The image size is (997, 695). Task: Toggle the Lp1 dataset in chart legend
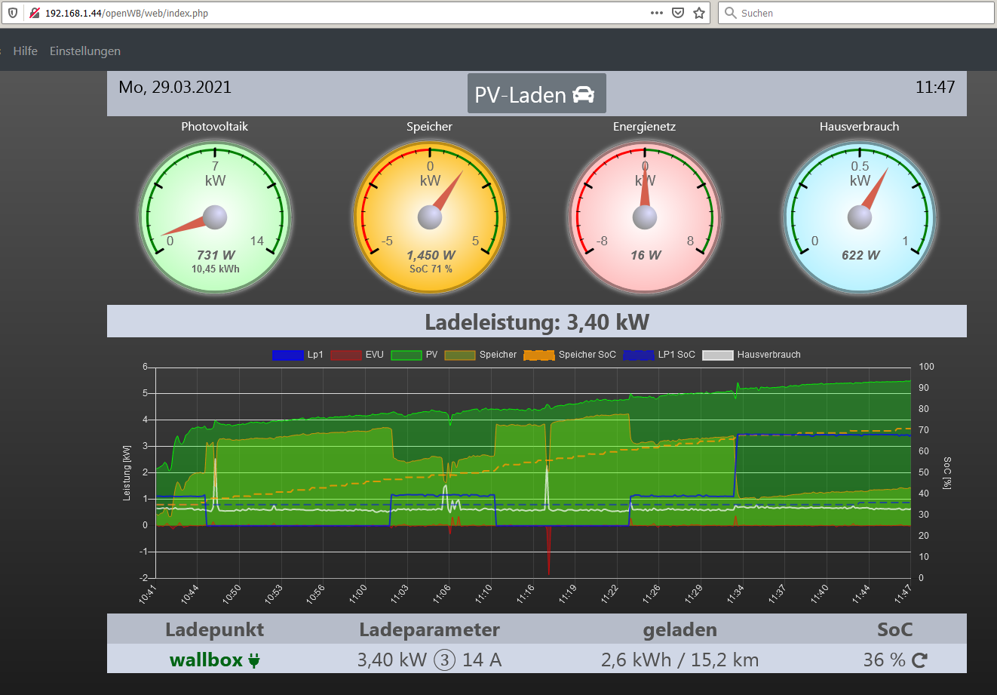click(x=297, y=355)
